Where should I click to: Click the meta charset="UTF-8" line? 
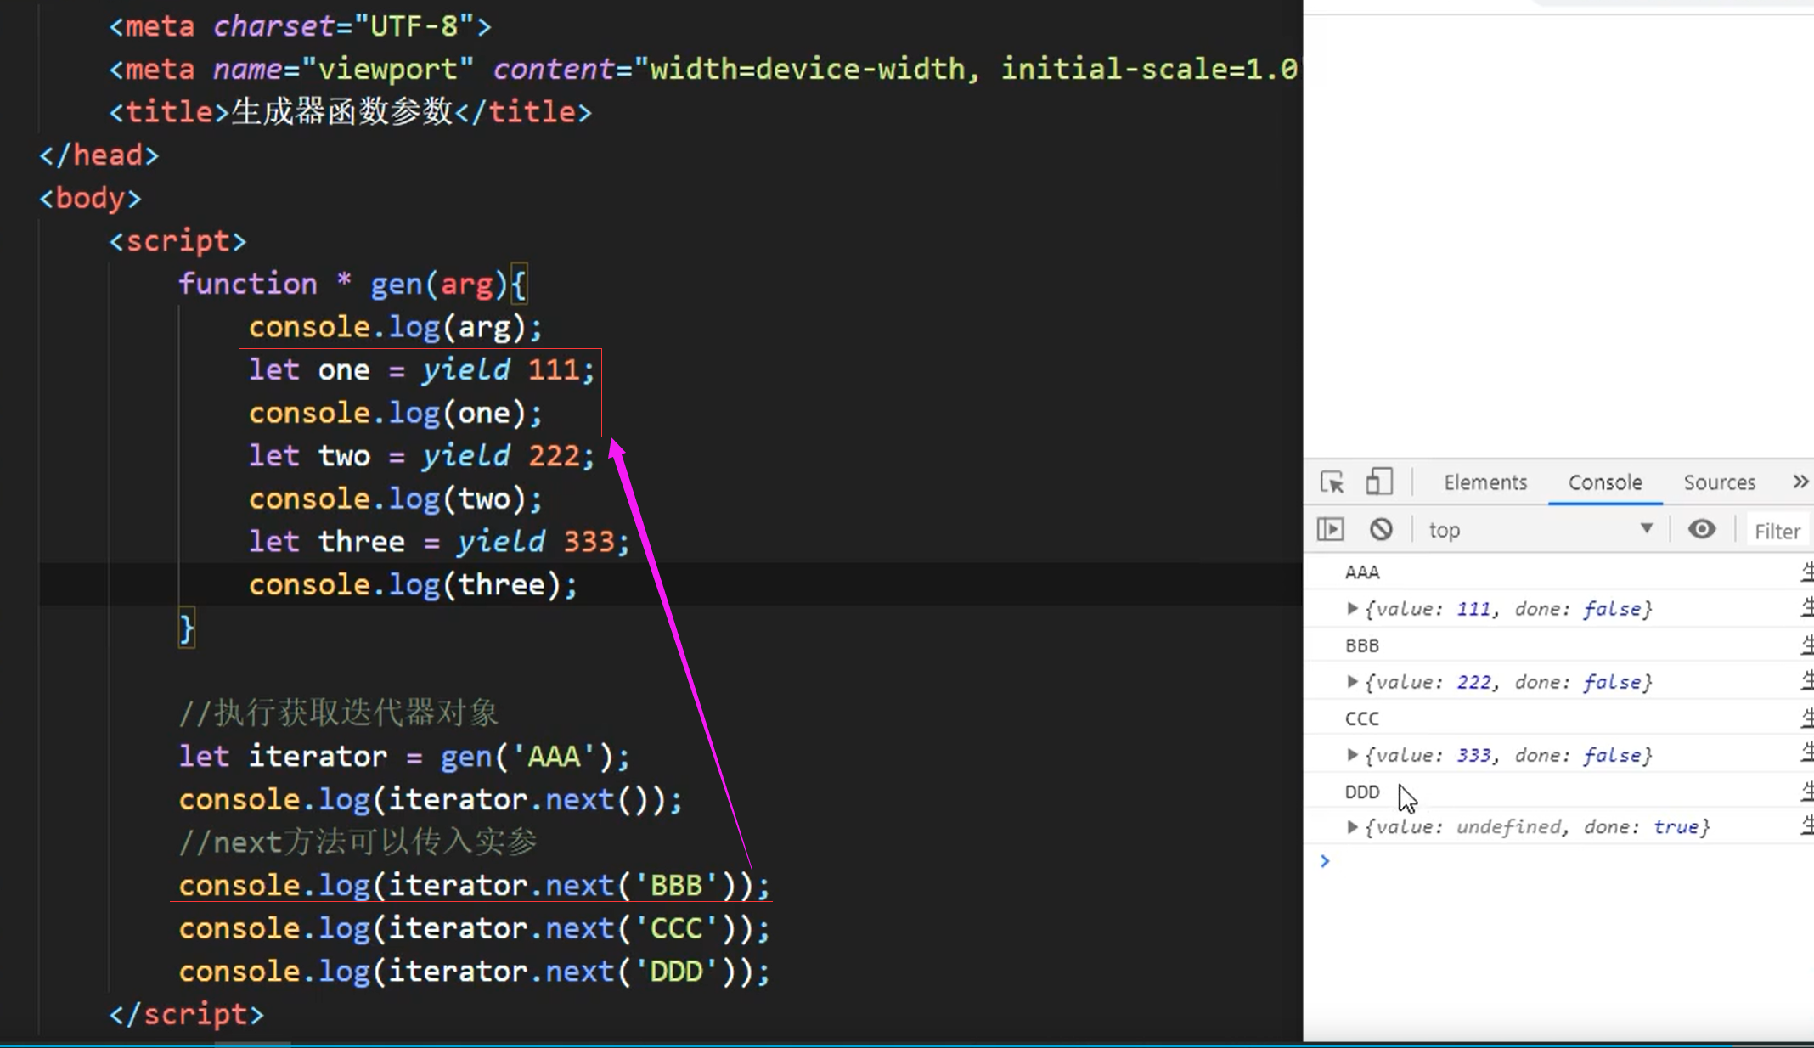coord(300,26)
